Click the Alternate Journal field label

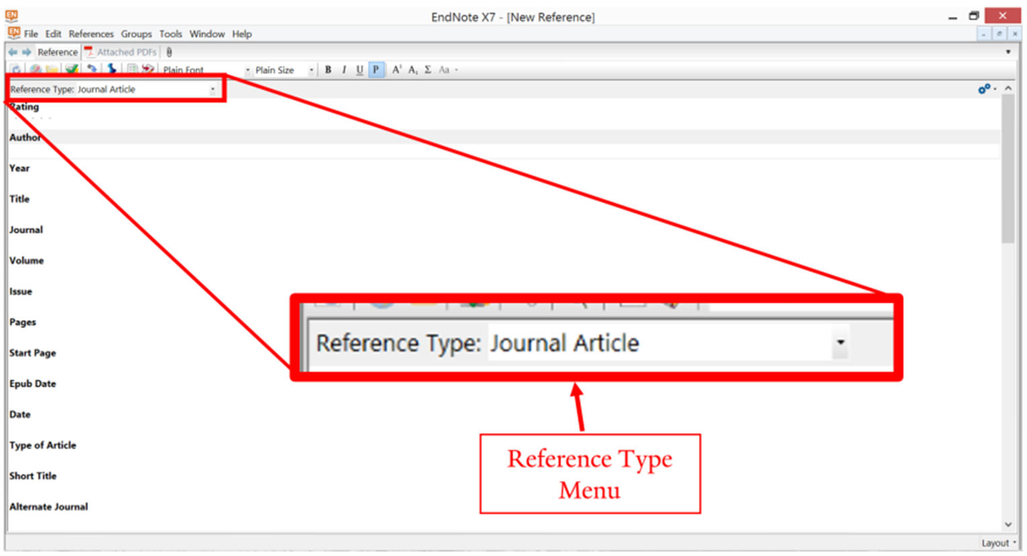[48, 507]
